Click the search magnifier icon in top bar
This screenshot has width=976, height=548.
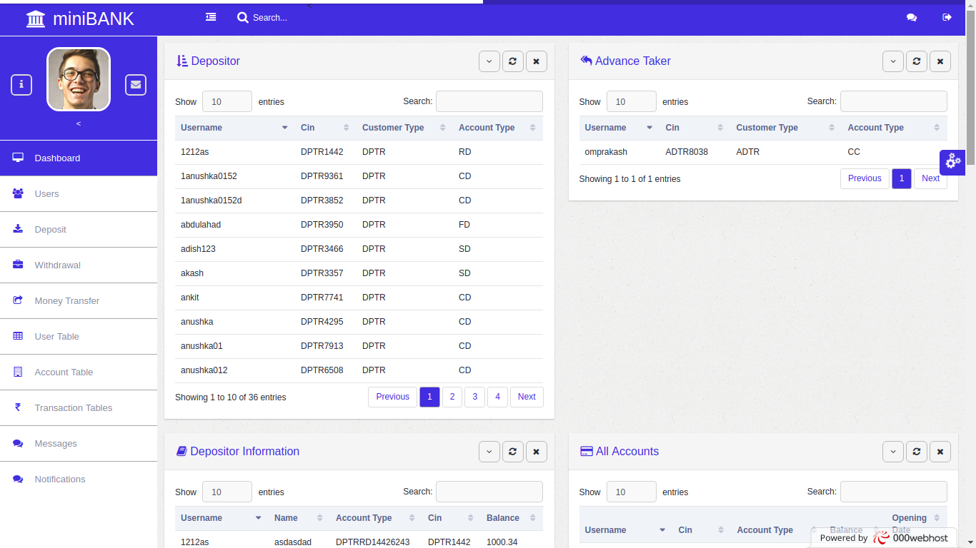pos(243,17)
